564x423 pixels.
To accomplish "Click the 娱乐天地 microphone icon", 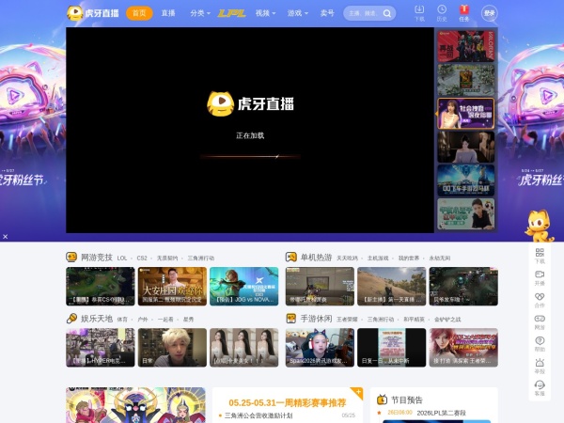I will tap(71, 319).
